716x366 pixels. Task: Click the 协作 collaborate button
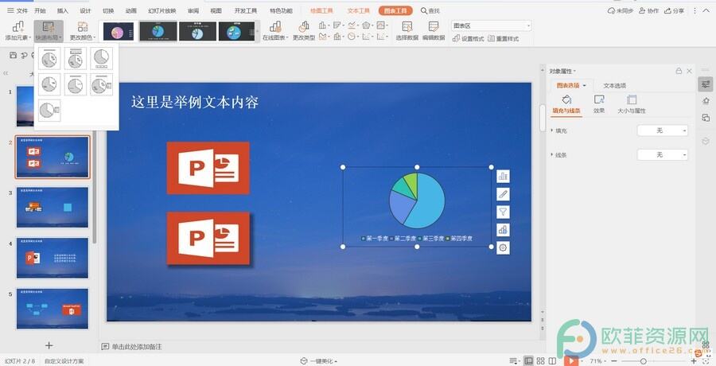pyautogui.click(x=649, y=10)
